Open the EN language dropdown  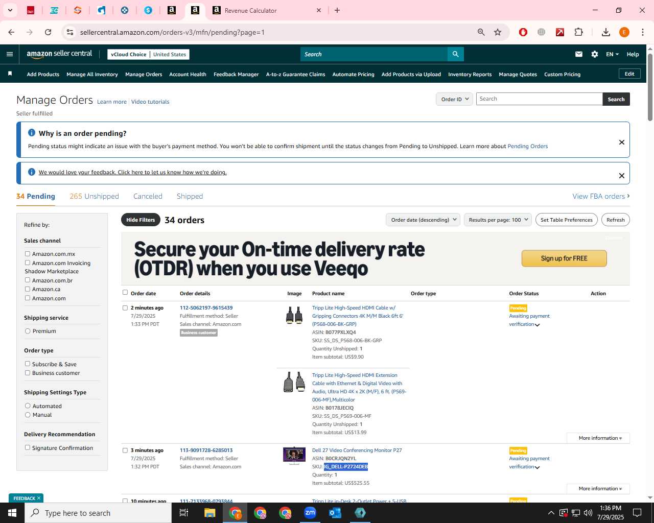[612, 54]
